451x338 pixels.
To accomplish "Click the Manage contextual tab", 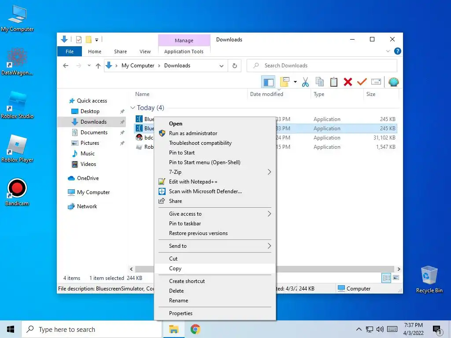I will [184, 40].
